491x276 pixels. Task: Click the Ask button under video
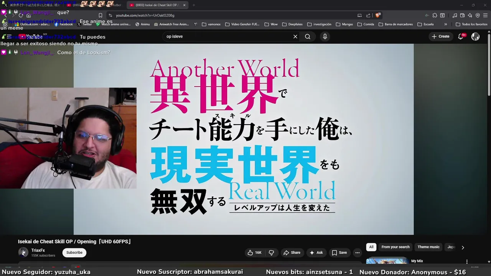[x=316, y=253]
